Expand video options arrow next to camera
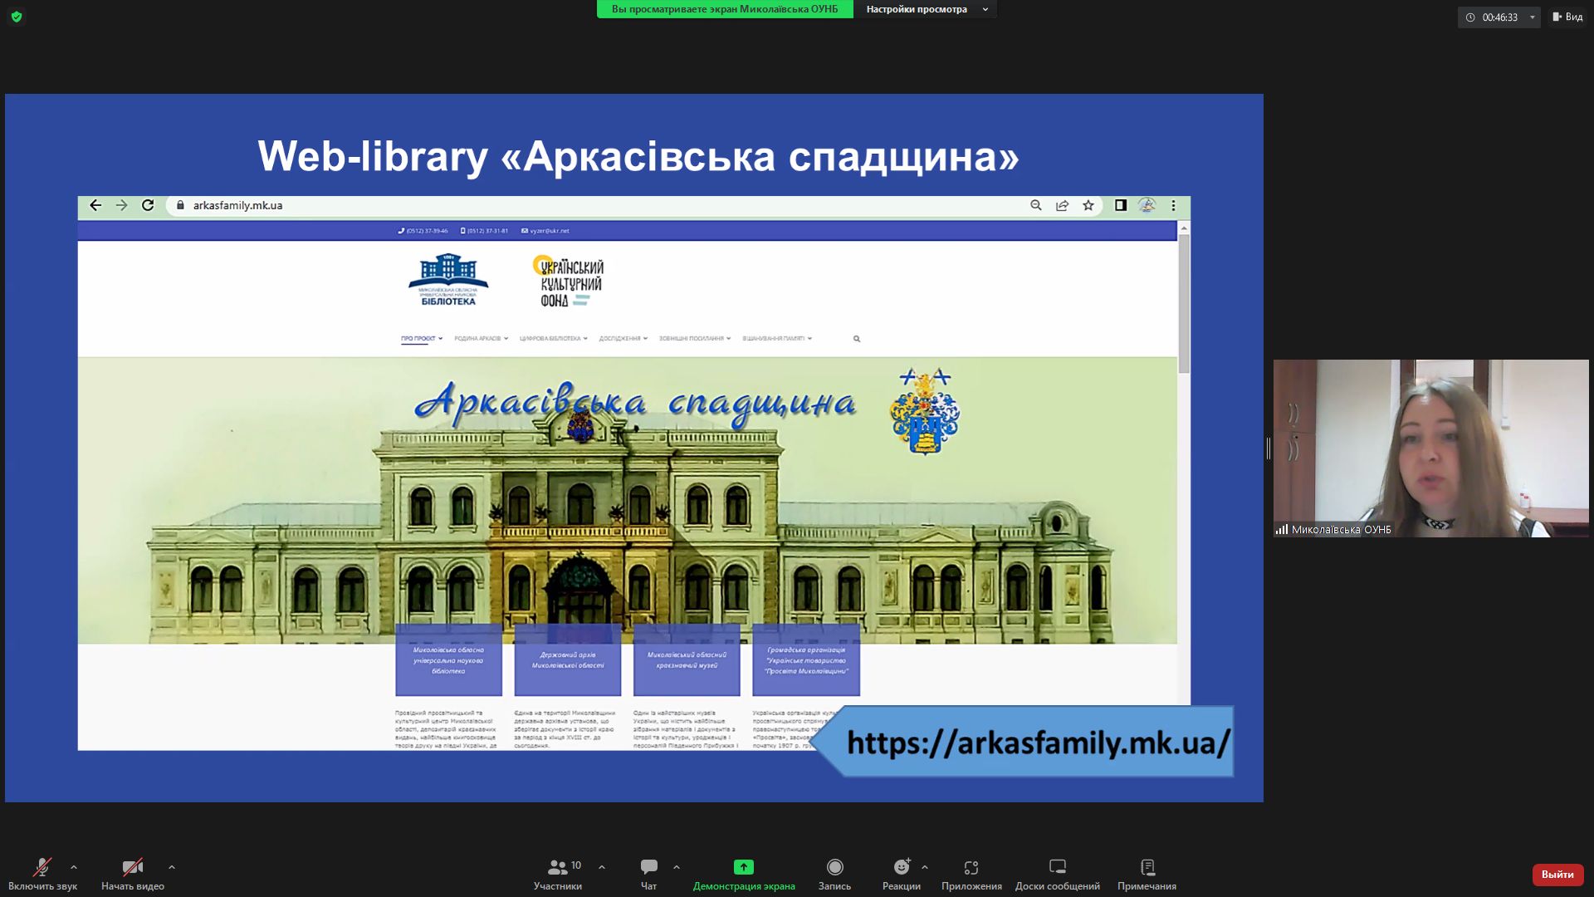The height and width of the screenshot is (897, 1594). (172, 867)
